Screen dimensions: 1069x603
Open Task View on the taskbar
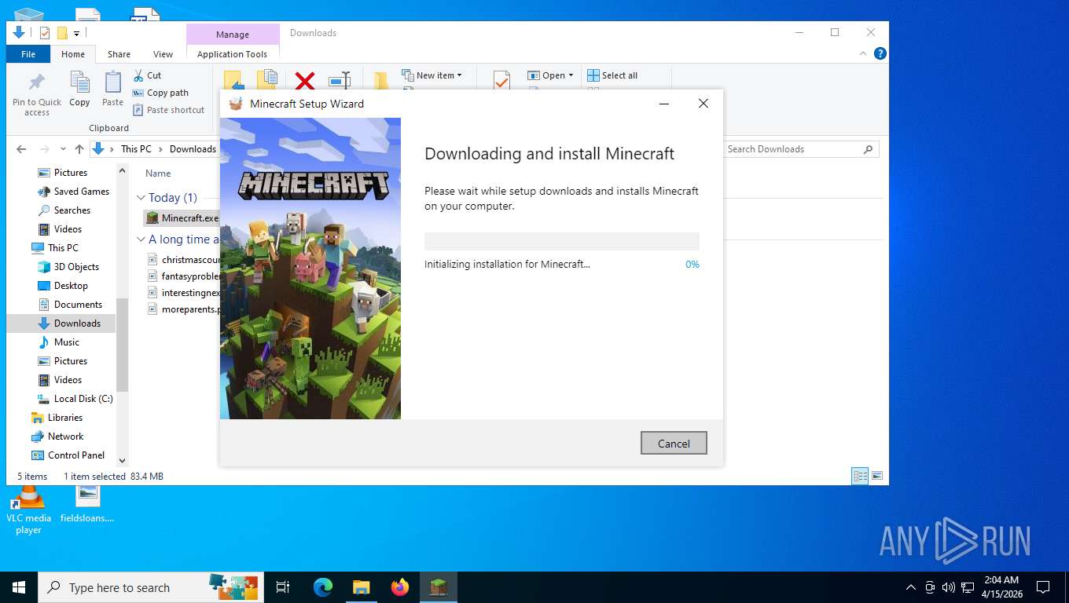pos(283,587)
